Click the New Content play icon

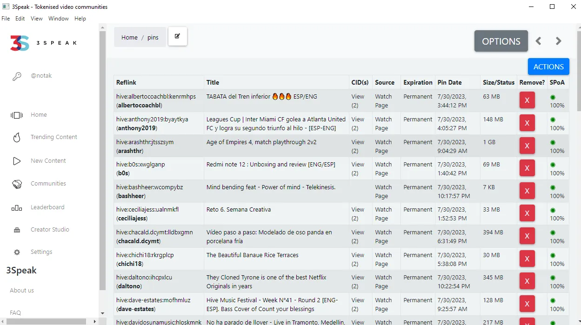17,161
